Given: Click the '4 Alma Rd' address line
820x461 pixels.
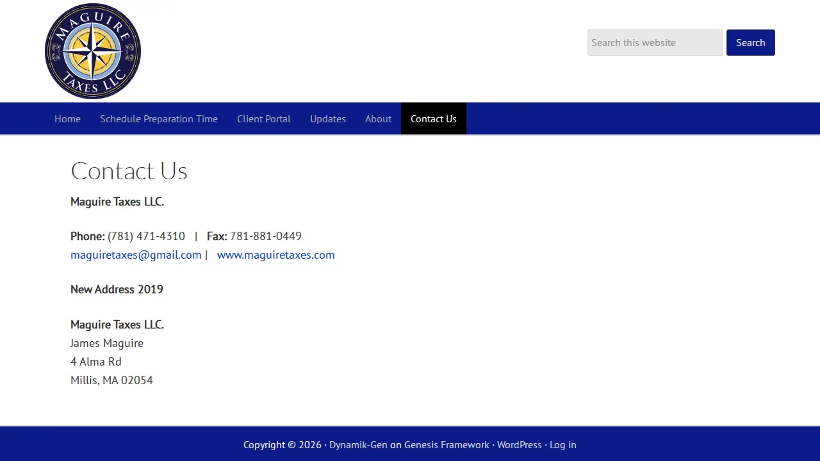Looking at the screenshot, I should 96,362.
